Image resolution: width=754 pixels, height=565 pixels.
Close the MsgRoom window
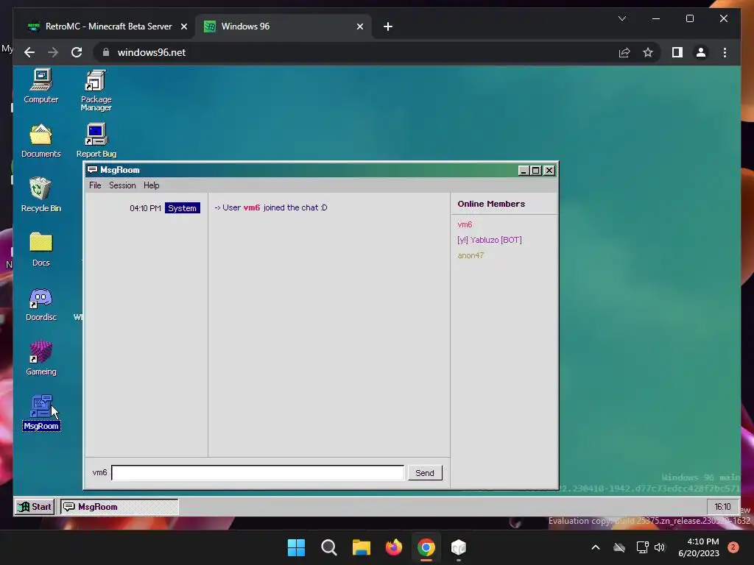click(x=549, y=170)
